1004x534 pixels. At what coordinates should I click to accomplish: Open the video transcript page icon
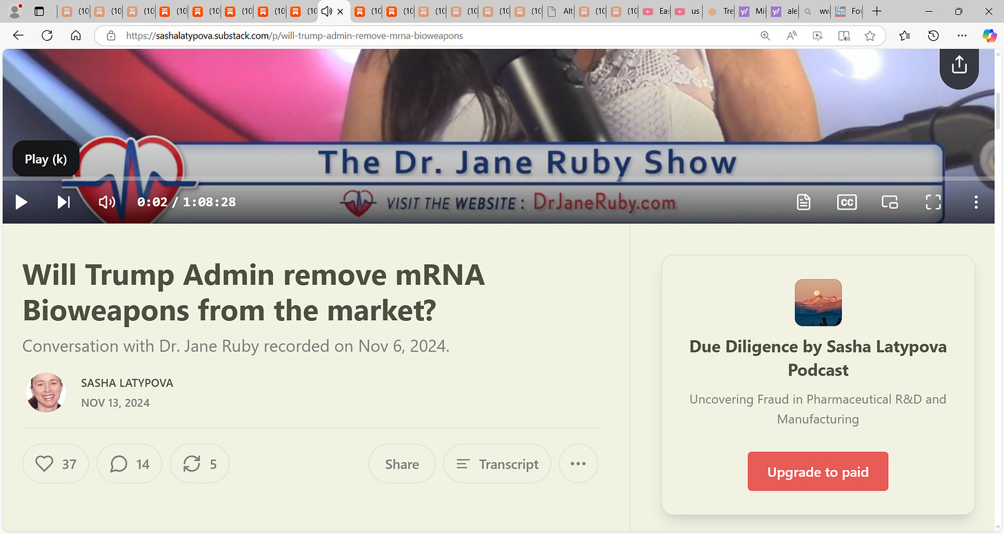(x=803, y=202)
